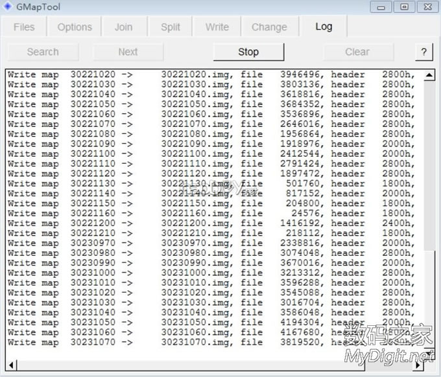
Task: Click the horizontal scrollbar right arrow
Action: 418,365
